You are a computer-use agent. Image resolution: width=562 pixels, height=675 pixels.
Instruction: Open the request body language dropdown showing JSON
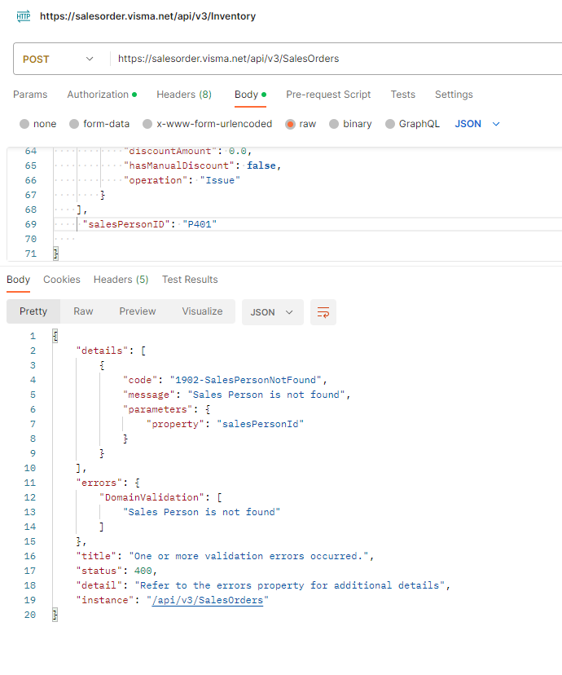click(478, 123)
